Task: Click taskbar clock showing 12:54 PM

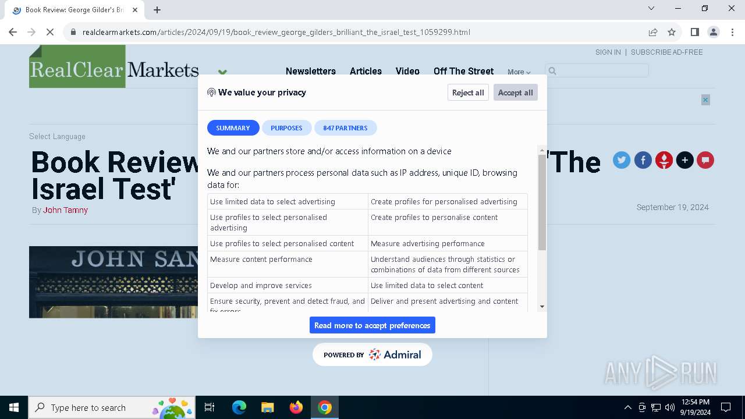Action: [696, 407]
